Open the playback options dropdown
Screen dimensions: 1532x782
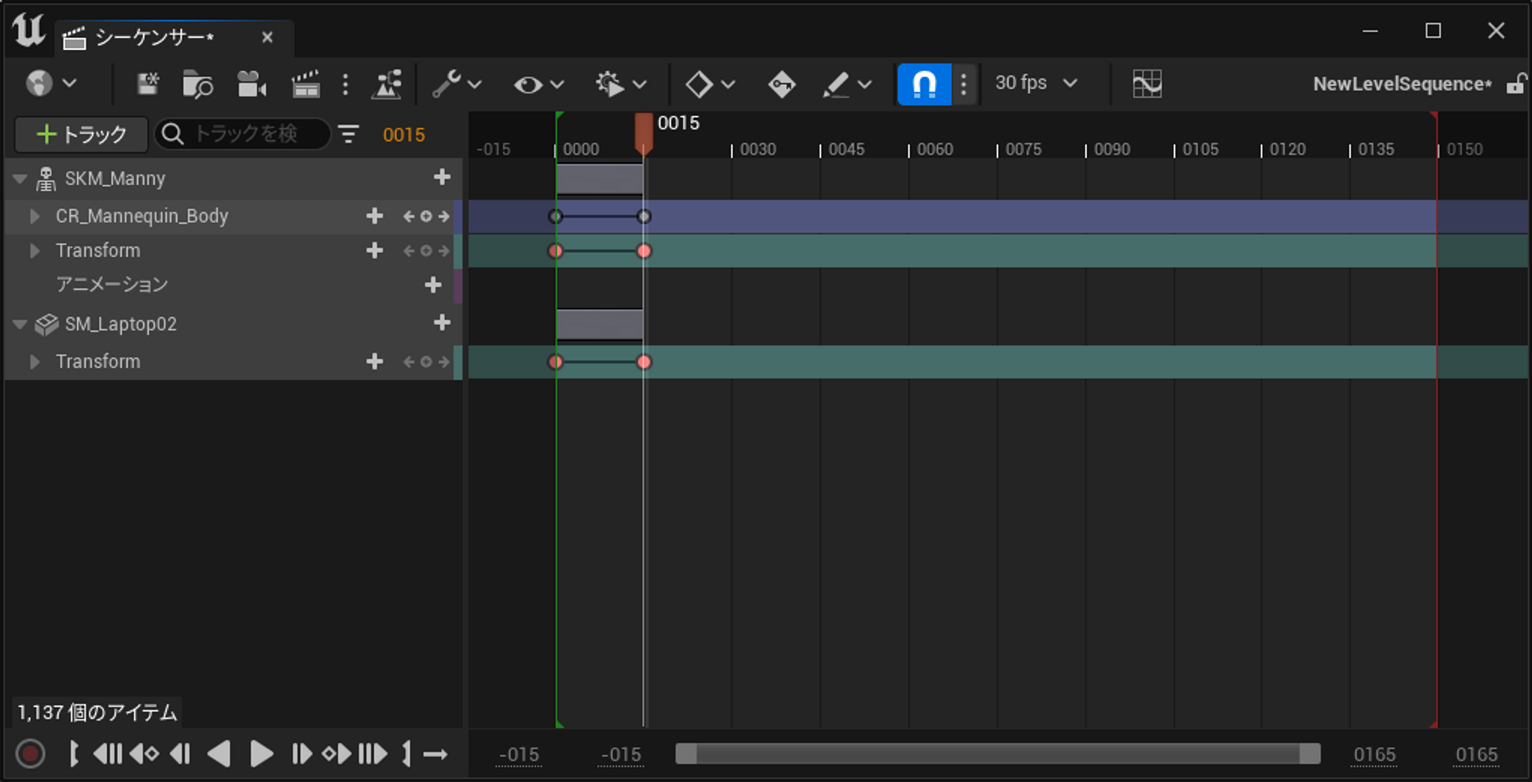click(x=620, y=83)
